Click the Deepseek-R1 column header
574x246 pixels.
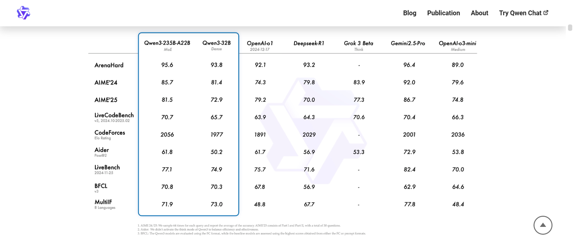point(309,43)
